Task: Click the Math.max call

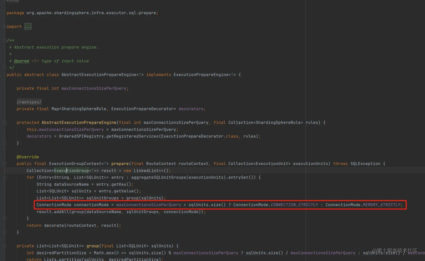Action: 104,253
